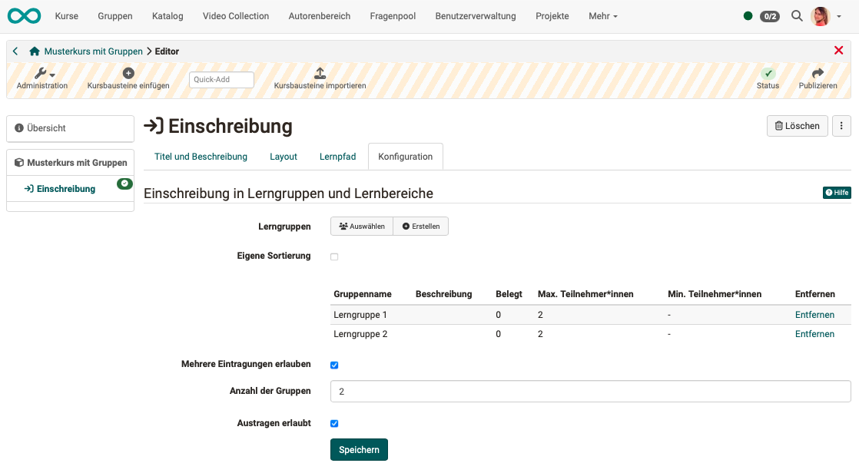The height and width of the screenshot is (473, 859).
Task: Remove Lerngruppe 2 via Entfernen link
Action: click(814, 333)
